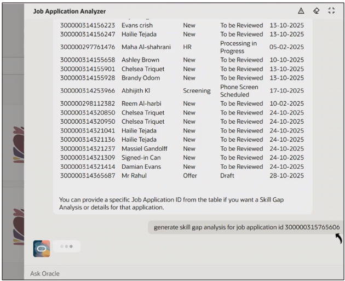The width and height of the screenshot is (345, 281).
Task: Click the Screening phase for Abhijith Kl
Action: click(x=197, y=91)
